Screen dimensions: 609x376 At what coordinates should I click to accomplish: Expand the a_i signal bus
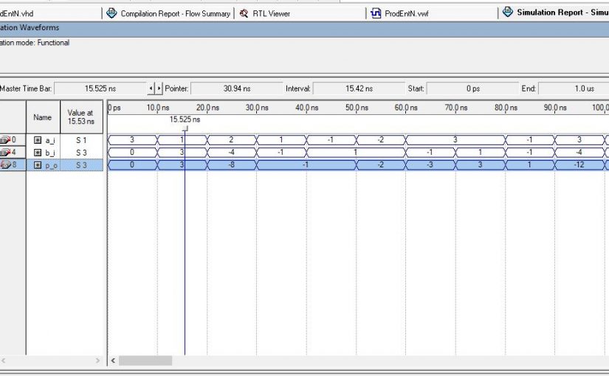[x=38, y=140]
